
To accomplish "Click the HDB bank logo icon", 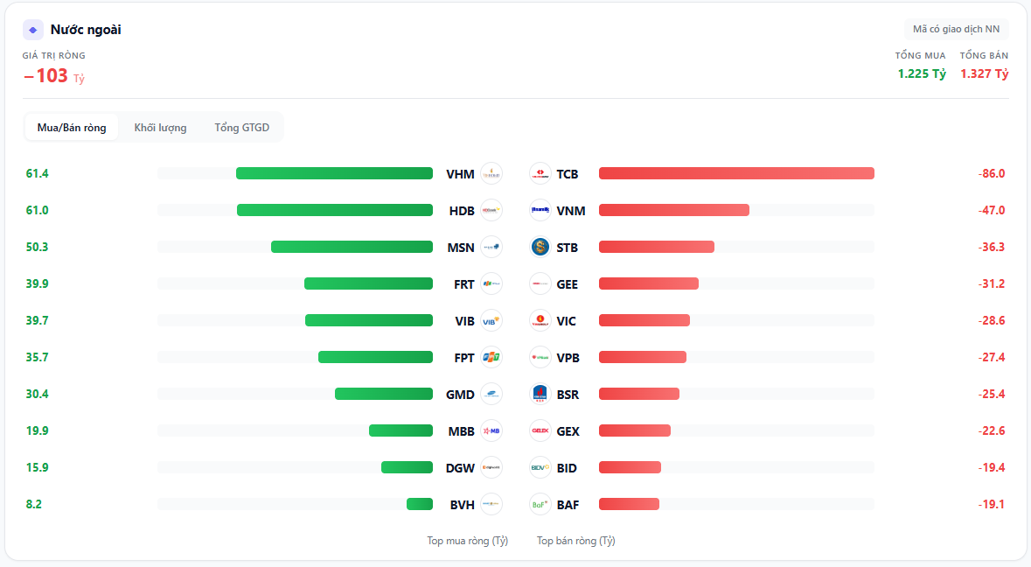I will pyautogui.click(x=491, y=211).
